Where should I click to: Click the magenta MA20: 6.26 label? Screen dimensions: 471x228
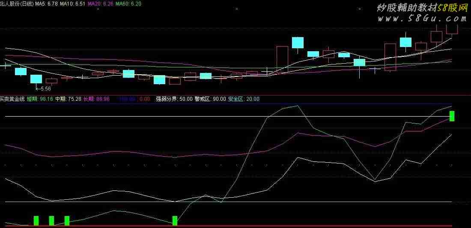pyautogui.click(x=101, y=3)
